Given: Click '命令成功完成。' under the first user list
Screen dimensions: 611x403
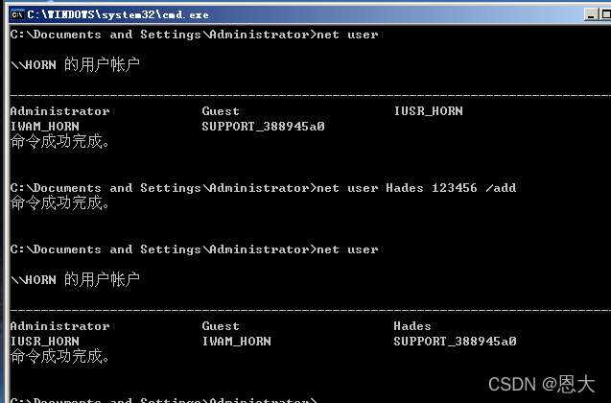Looking at the screenshot, I should pos(59,141).
